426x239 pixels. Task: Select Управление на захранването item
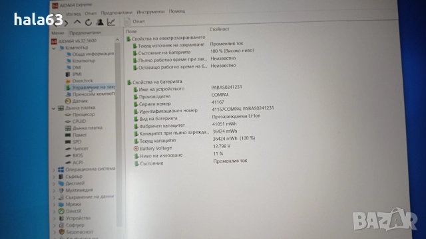(91, 87)
